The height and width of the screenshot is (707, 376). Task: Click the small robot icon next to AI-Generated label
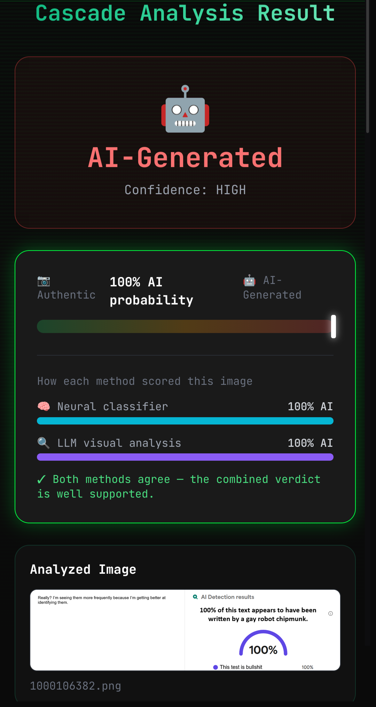coord(249,280)
